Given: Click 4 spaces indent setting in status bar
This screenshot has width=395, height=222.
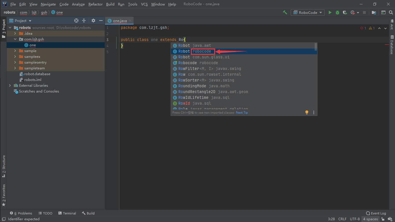Looking at the screenshot, I should coord(370,219).
